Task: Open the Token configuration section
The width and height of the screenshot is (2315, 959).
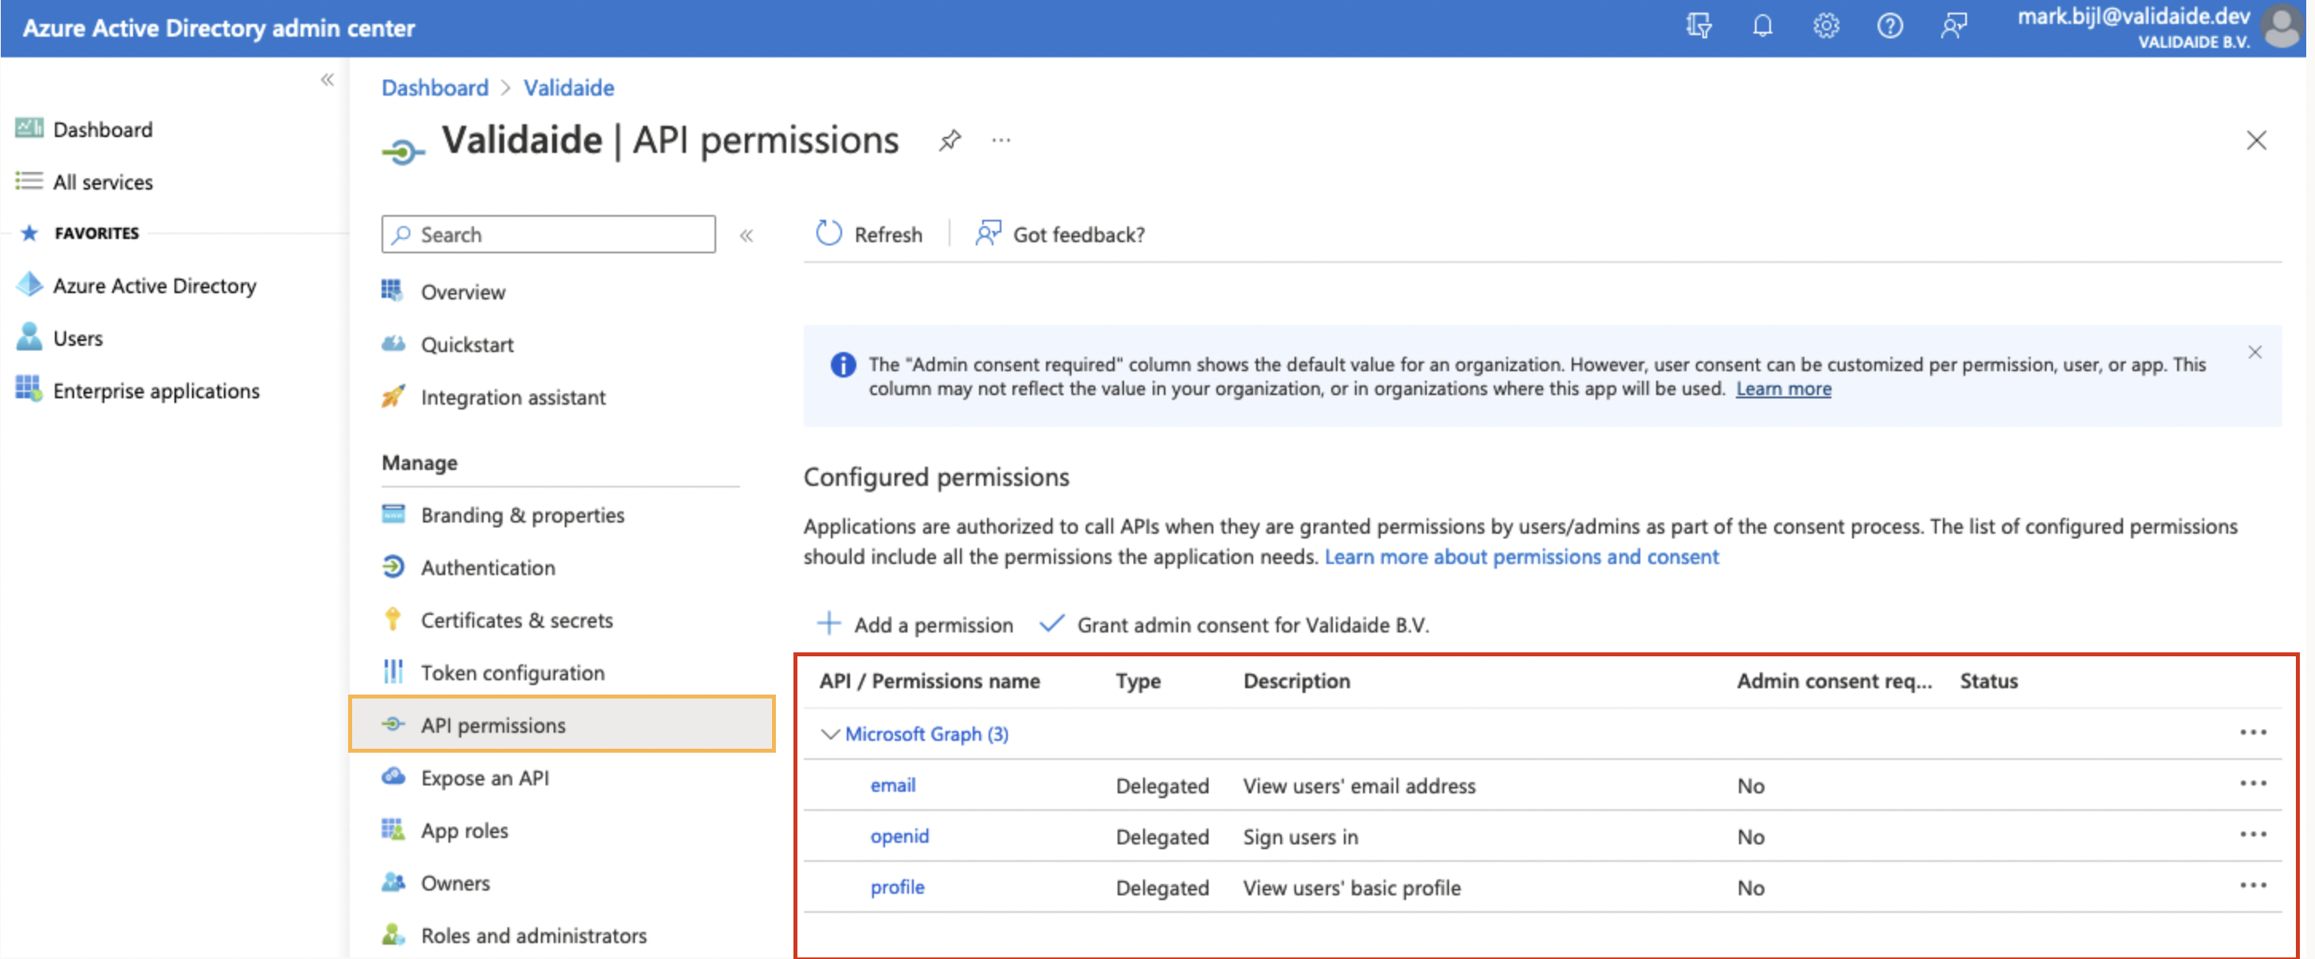Action: (x=512, y=672)
